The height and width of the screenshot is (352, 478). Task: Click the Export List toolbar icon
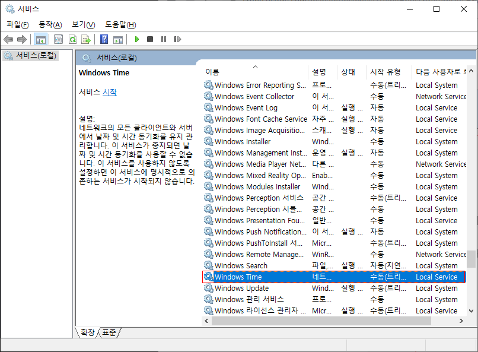[x=86, y=39]
